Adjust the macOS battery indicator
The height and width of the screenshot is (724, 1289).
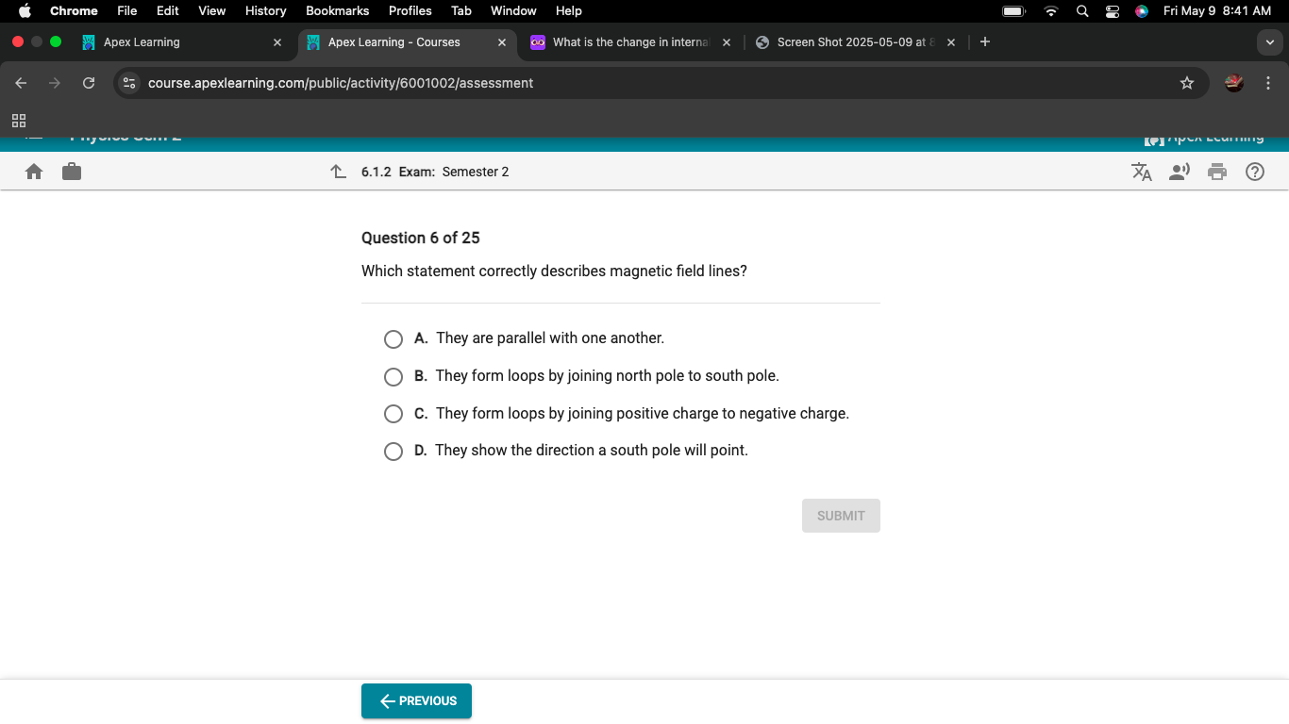pyautogui.click(x=1013, y=10)
